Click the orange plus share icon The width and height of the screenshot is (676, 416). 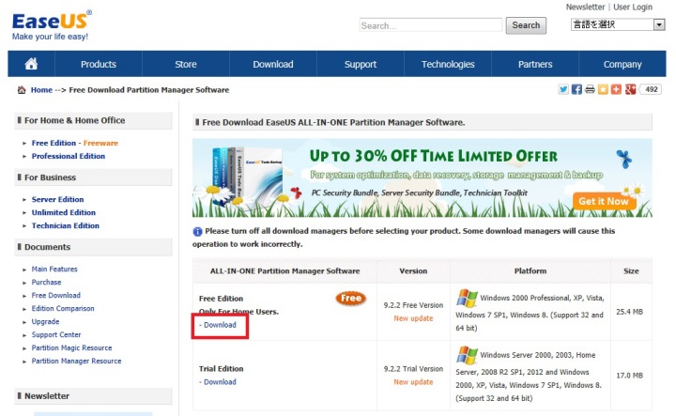616,89
